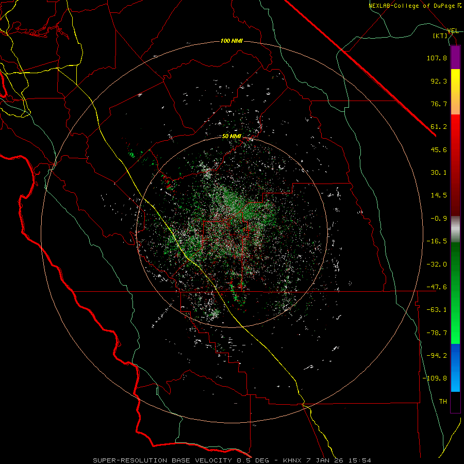Click the -16.5 value on the velocity scale
Viewport: 464px width, 464px height.
point(437,241)
